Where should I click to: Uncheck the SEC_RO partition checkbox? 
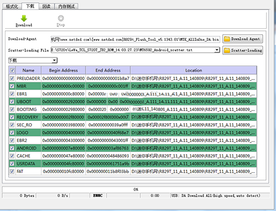12,125
